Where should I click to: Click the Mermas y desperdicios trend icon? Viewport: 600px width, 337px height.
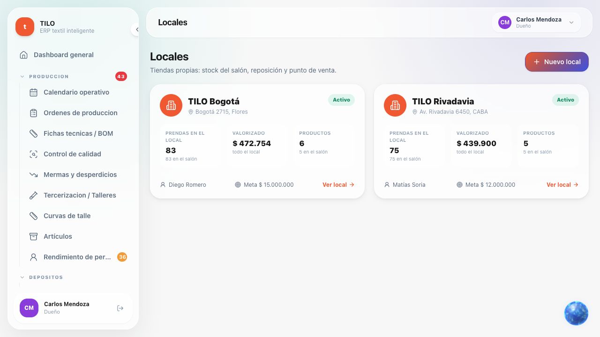click(33, 175)
